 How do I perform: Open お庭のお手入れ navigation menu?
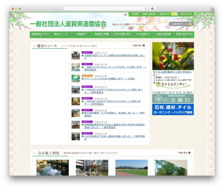[x=184, y=34]
